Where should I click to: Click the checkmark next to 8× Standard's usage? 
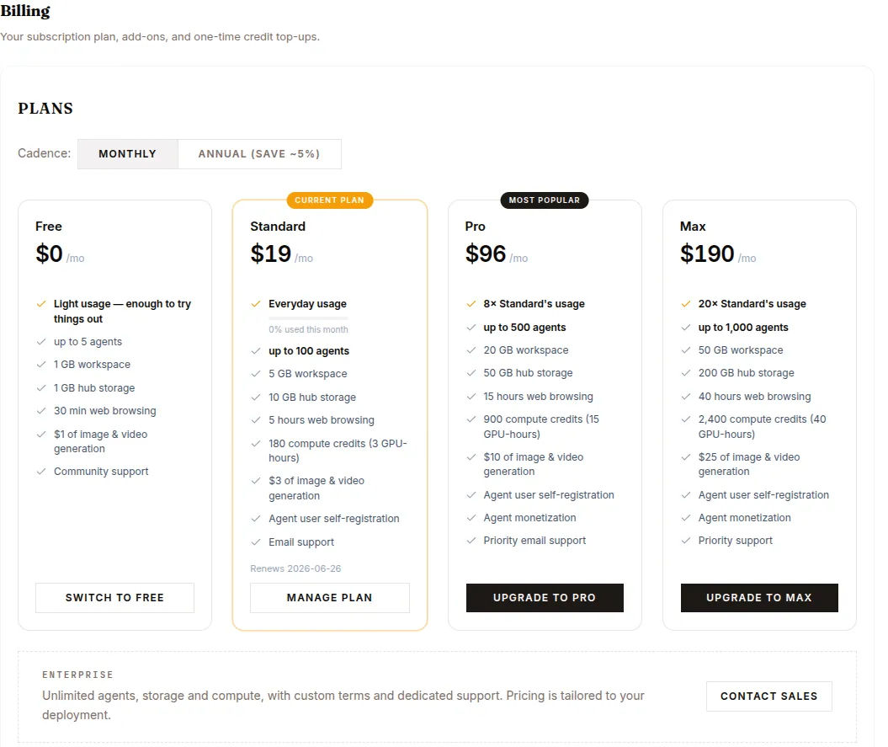[471, 304]
